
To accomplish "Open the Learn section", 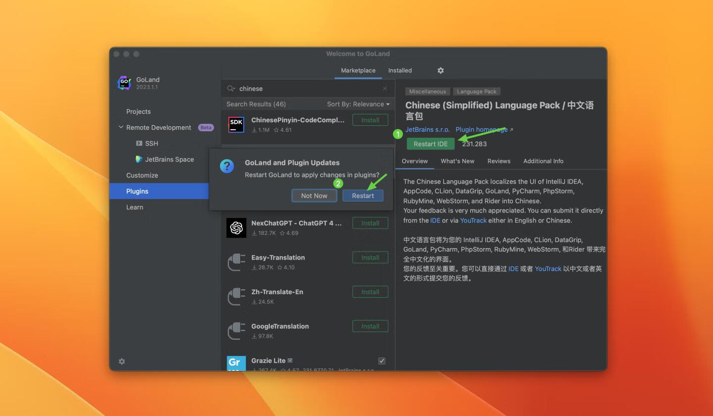I will click(x=135, y=207).
